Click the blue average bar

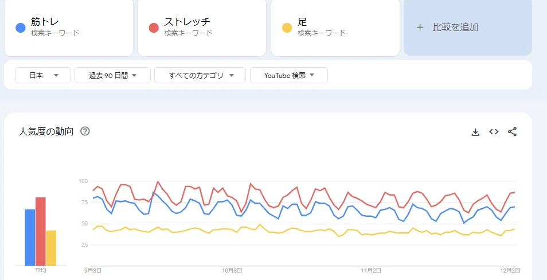[30, 238]
